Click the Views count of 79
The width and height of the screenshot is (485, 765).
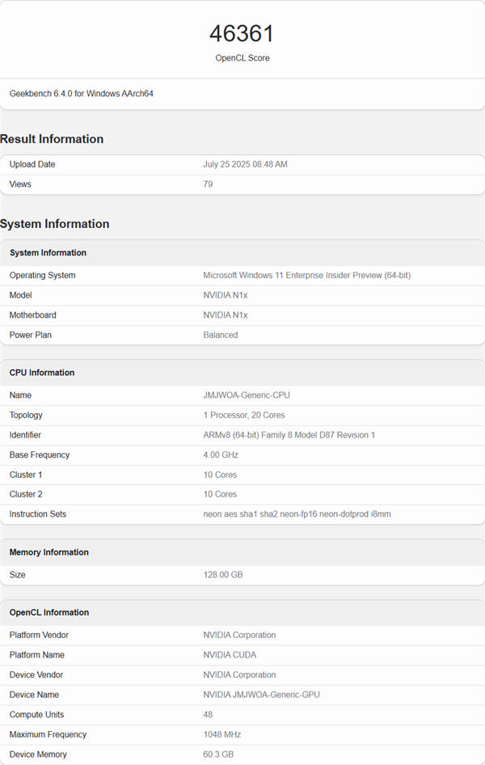point(208,184)
